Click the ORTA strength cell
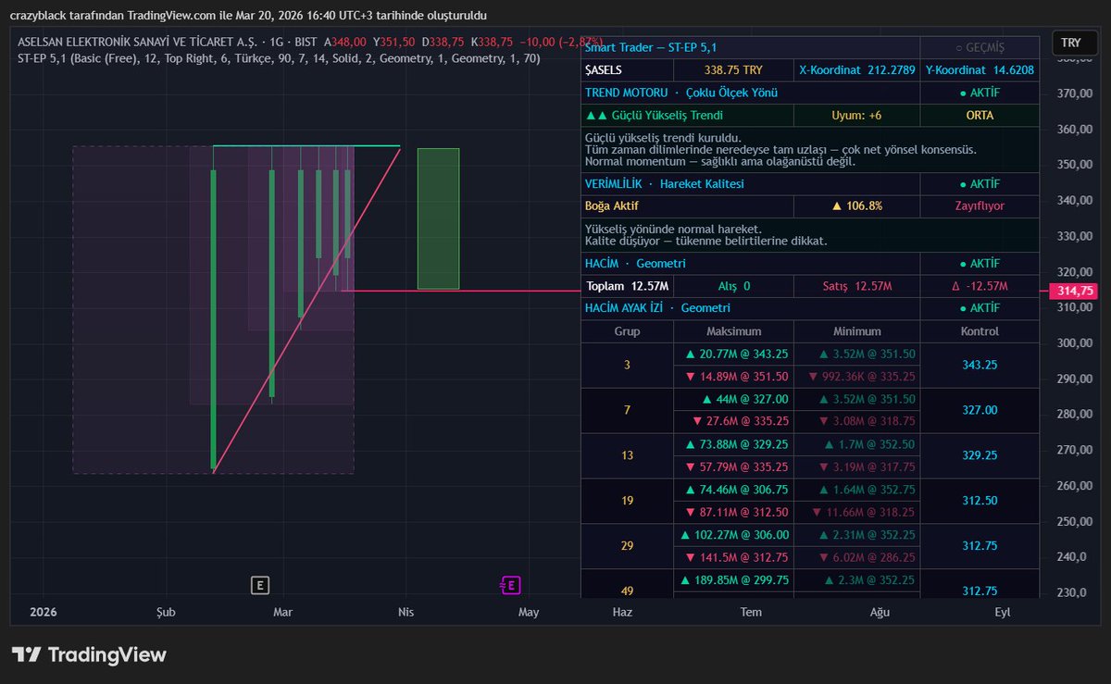 (980, 116)
